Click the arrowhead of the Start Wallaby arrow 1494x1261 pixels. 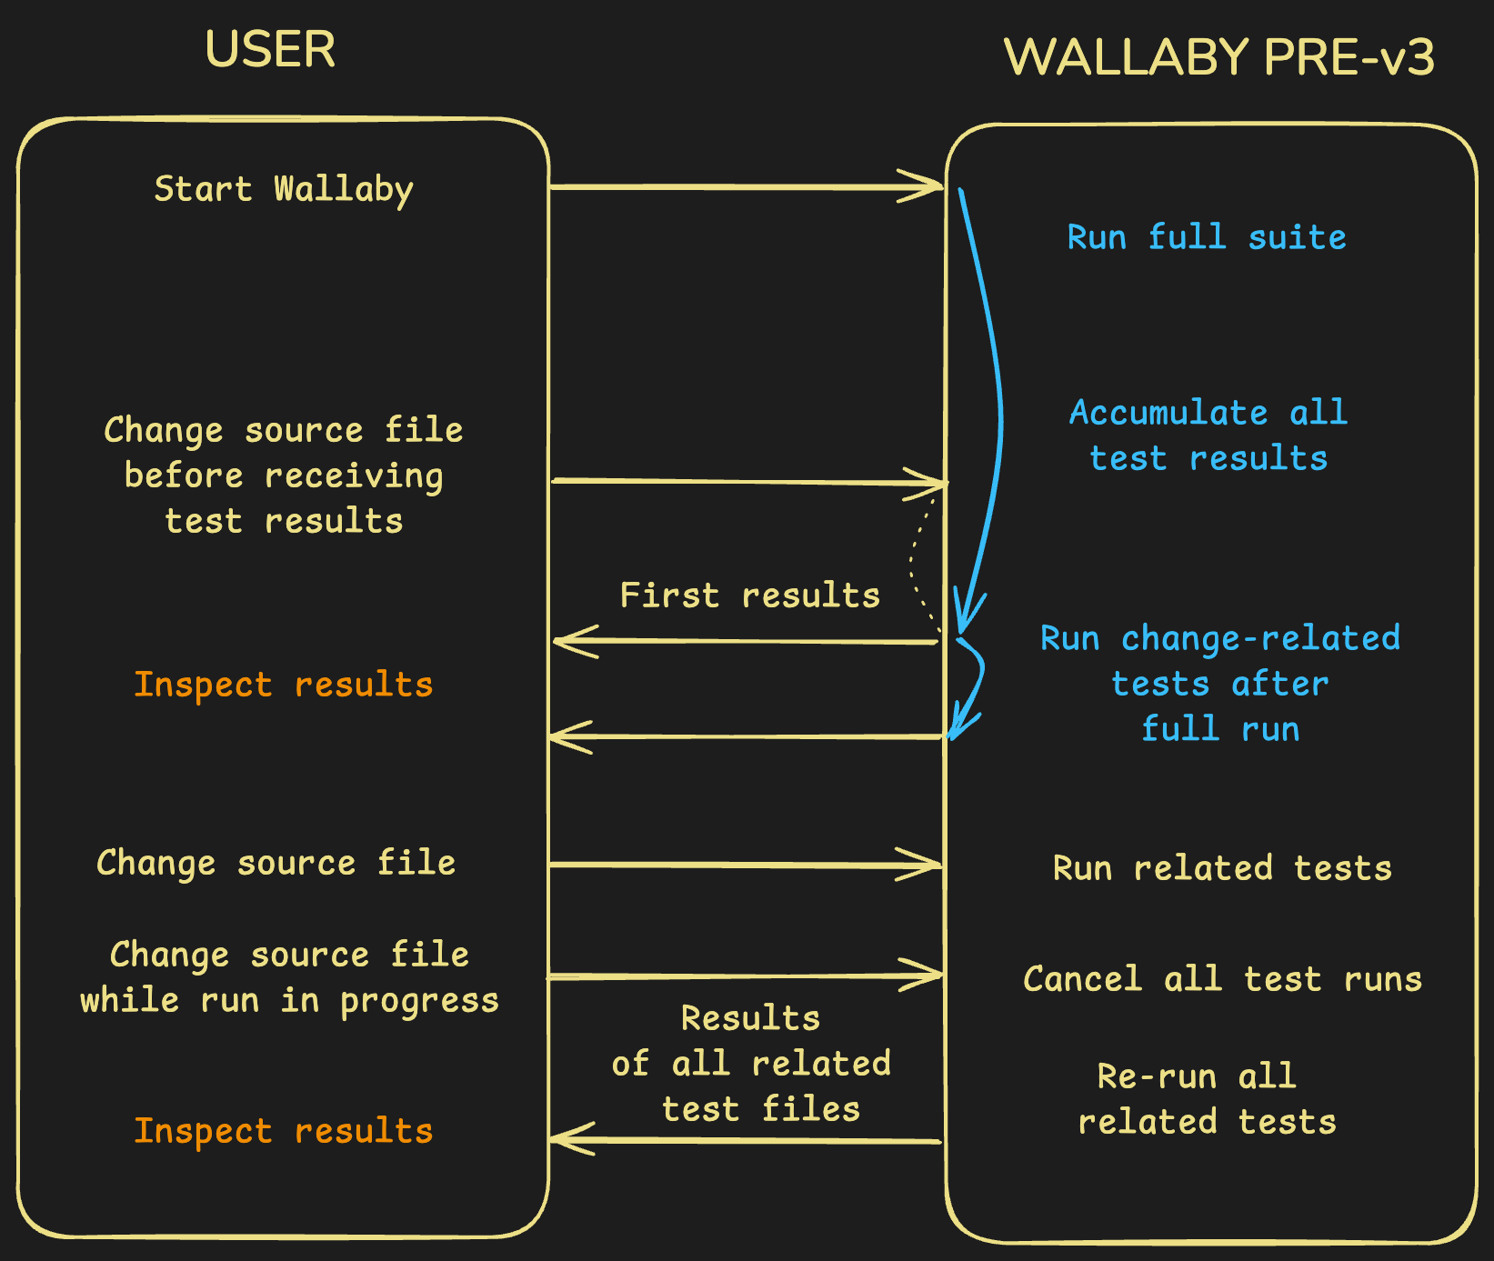pyautogui.click(x=927, y=187)
